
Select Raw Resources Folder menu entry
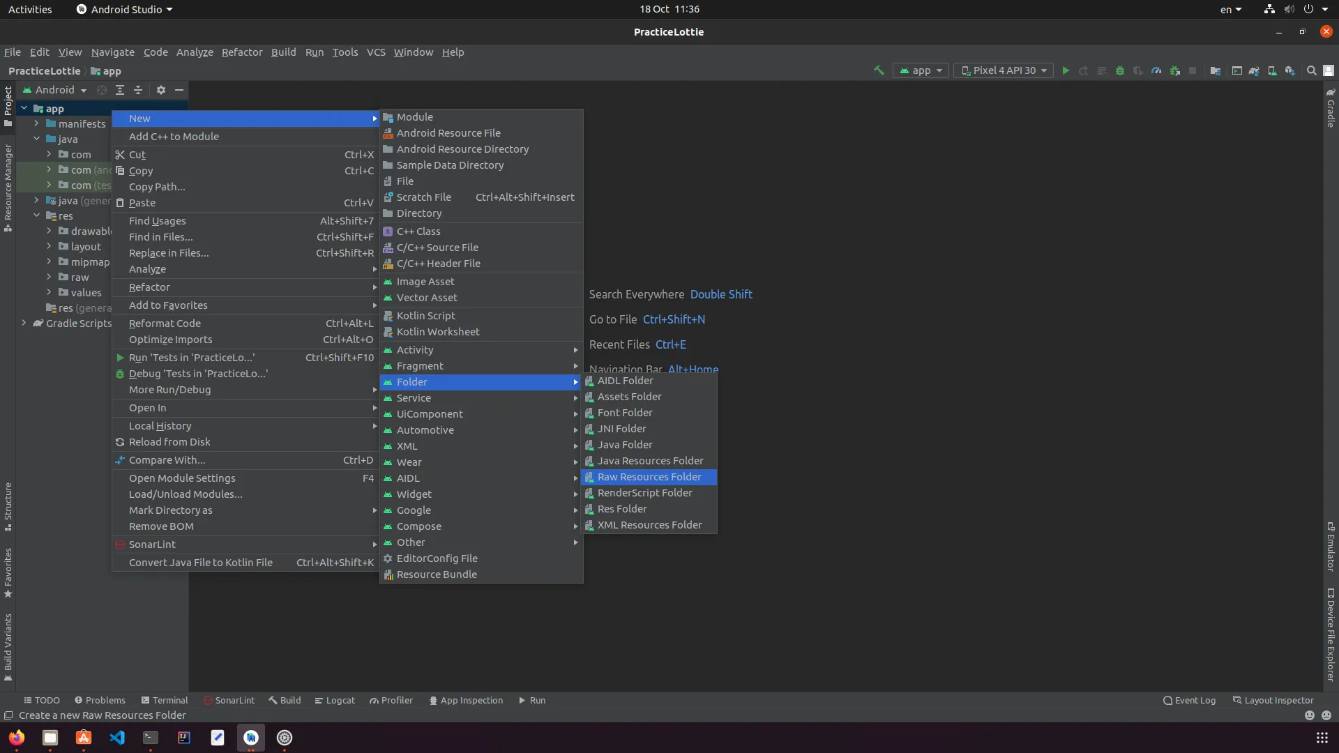coord(649,477)
